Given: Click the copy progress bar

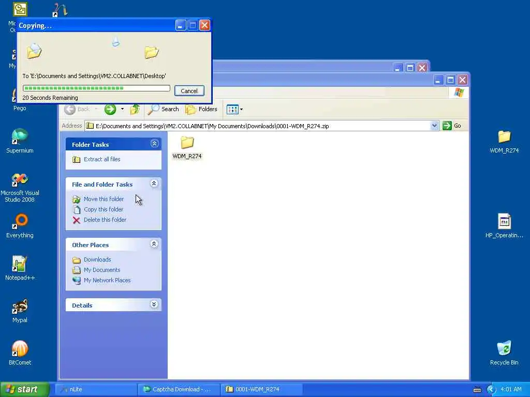Looking at the screenshot, I should (x=96, y=88).
